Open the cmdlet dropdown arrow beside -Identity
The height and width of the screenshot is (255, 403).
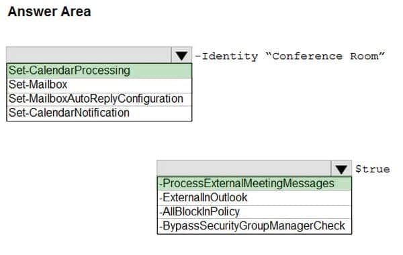pos(181,55)
